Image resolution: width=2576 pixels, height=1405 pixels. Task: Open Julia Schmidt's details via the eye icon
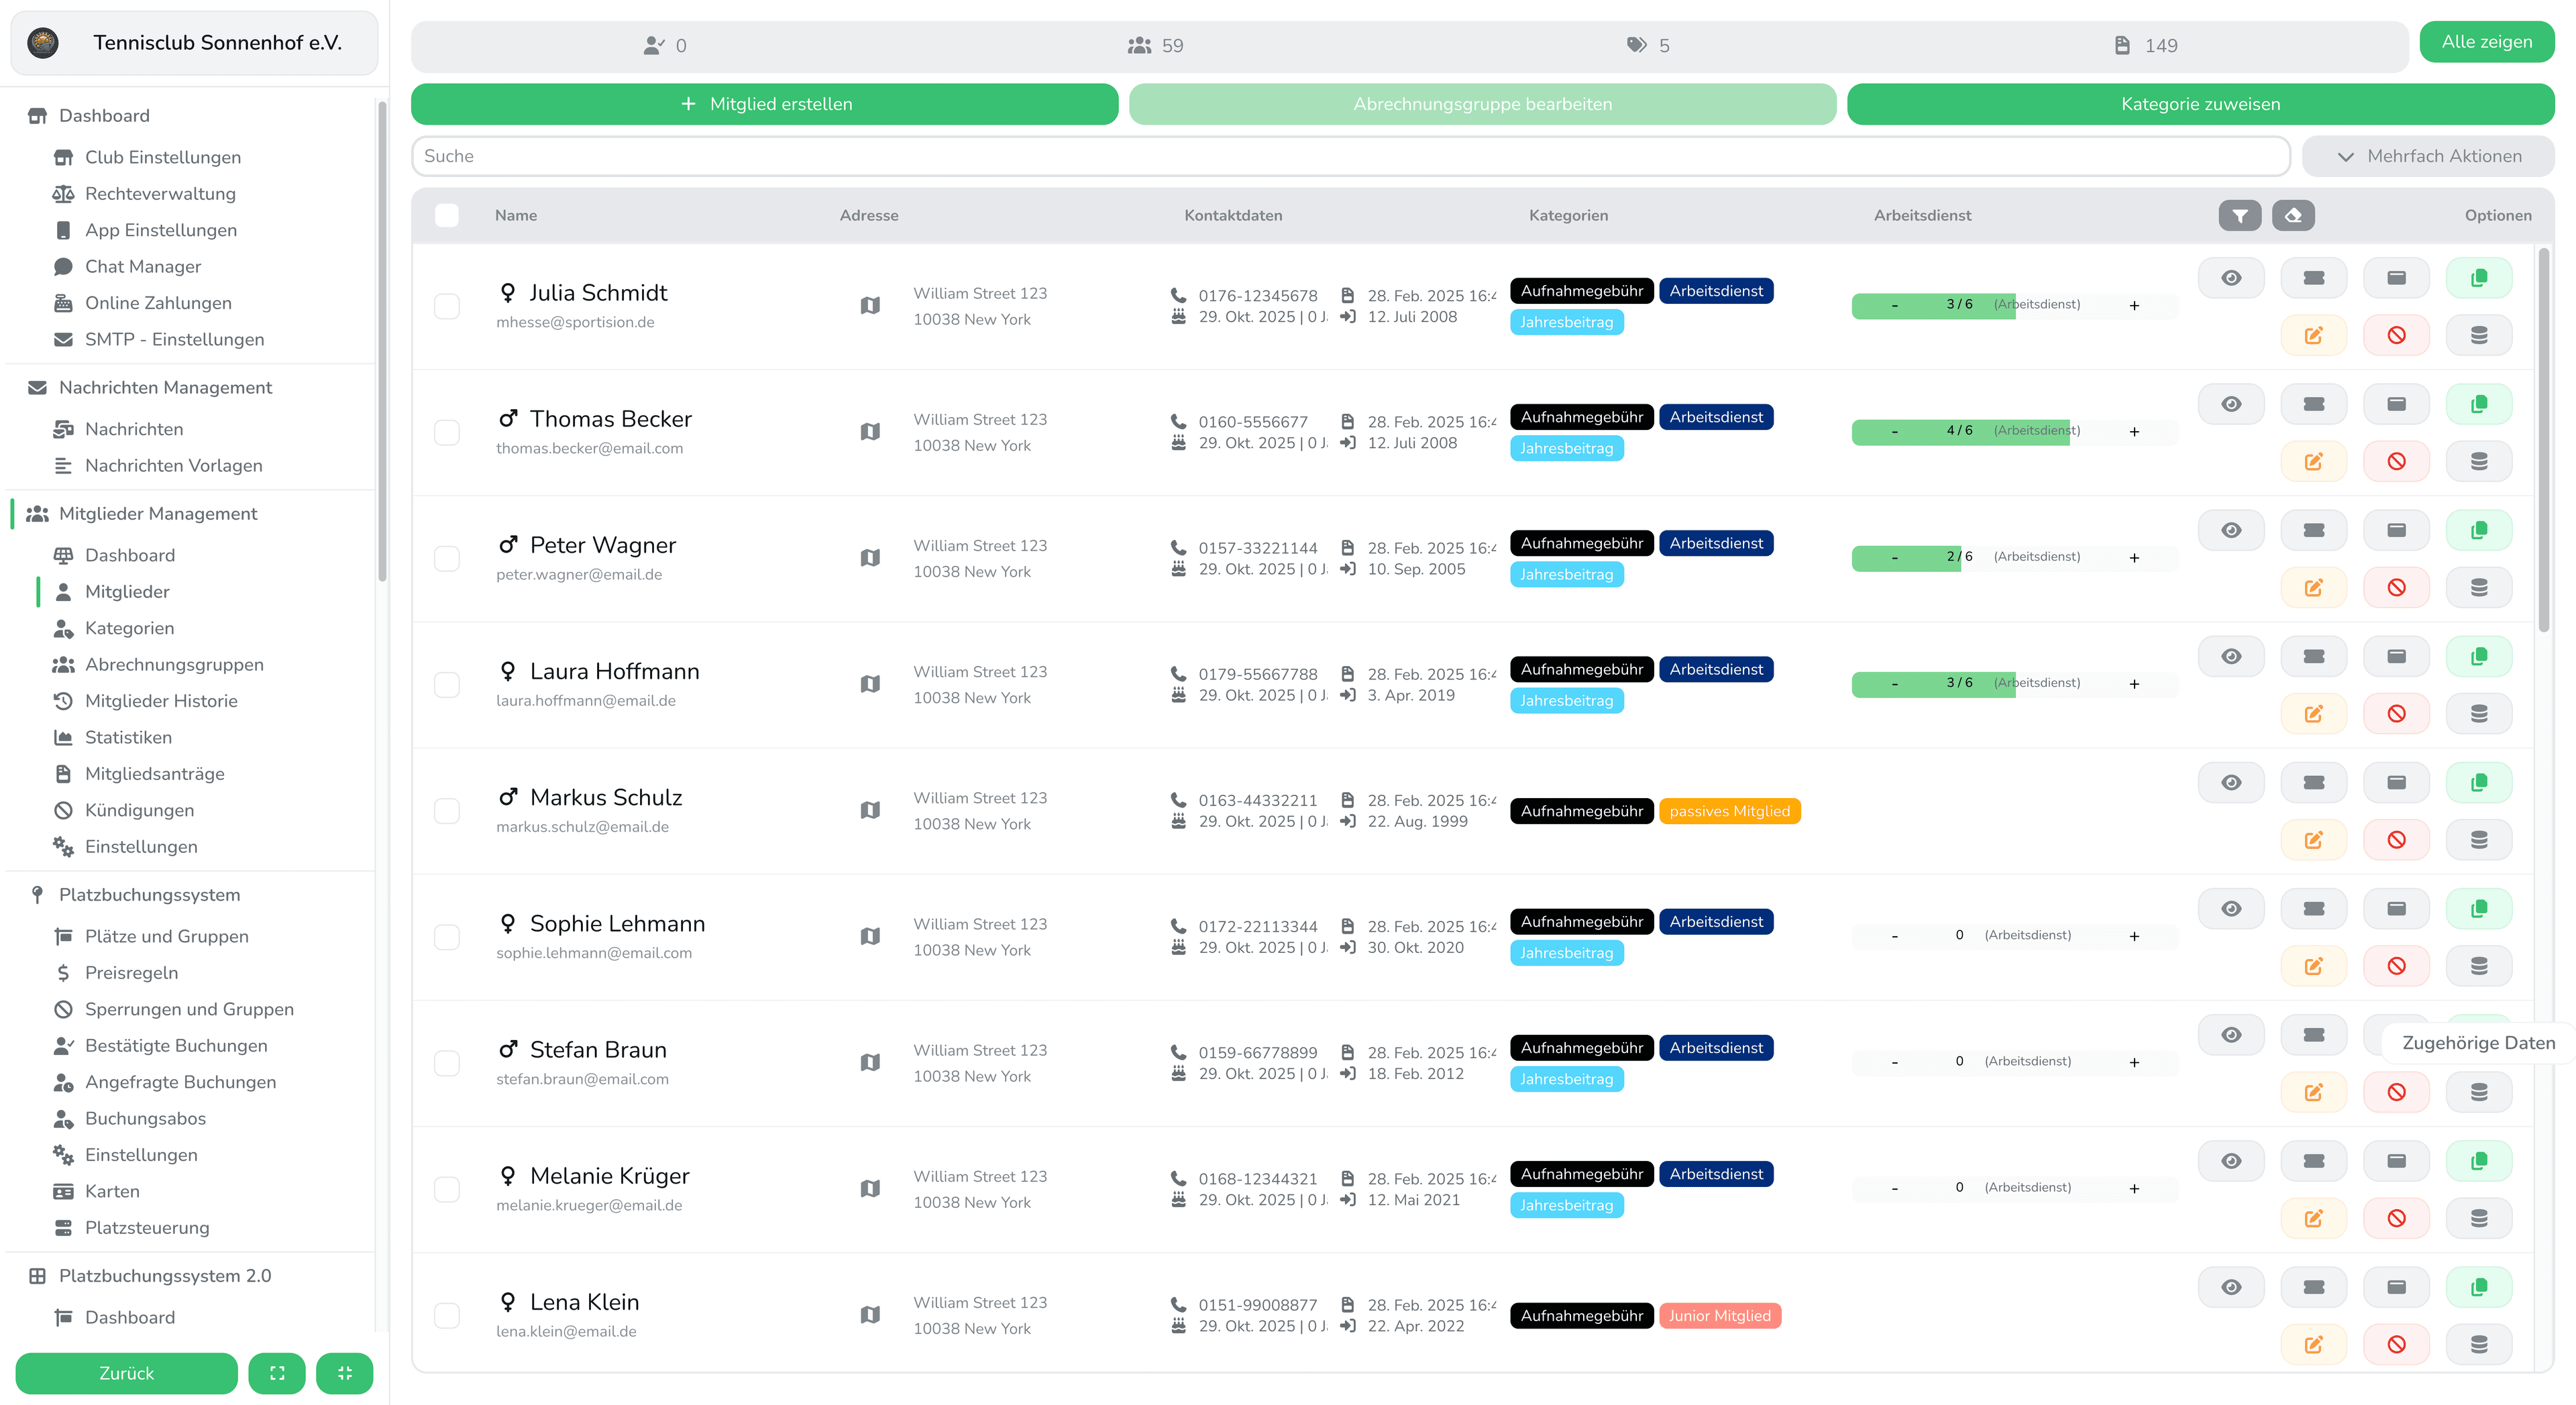pos(2231,277)
